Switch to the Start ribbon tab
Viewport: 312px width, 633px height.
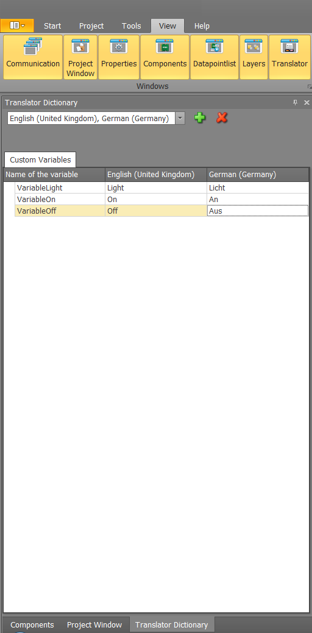pyautogui.click(x=52, y=26)
